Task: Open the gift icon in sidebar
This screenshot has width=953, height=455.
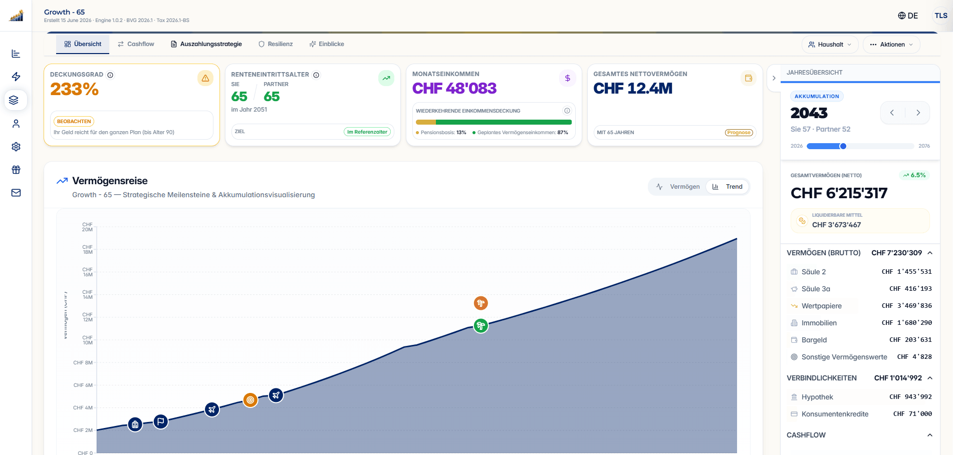Action: pos(16,170)
